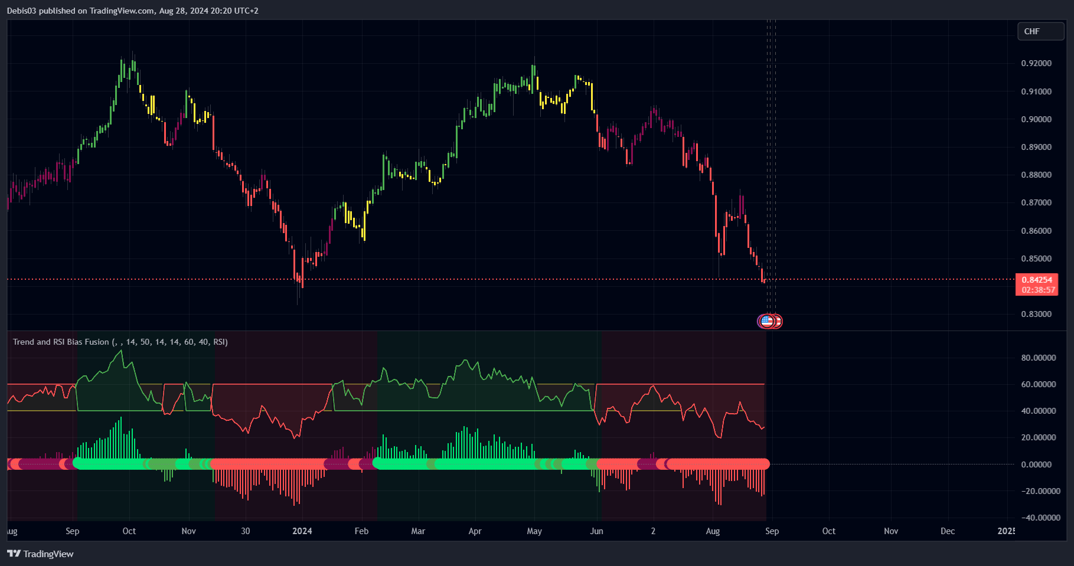
Task: Click the 0.90000 price axis label
Action: 1036,119
